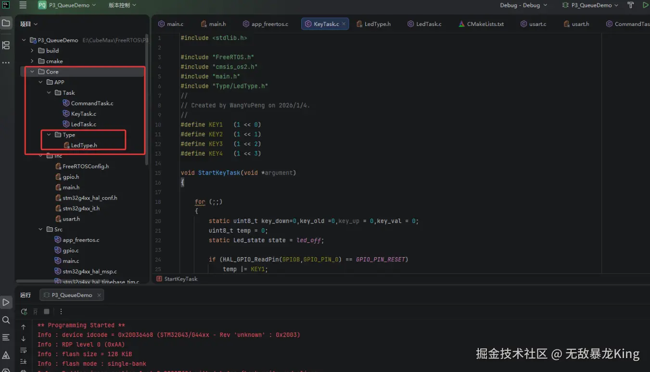Toggle scroll to end in console

(24, 361)
